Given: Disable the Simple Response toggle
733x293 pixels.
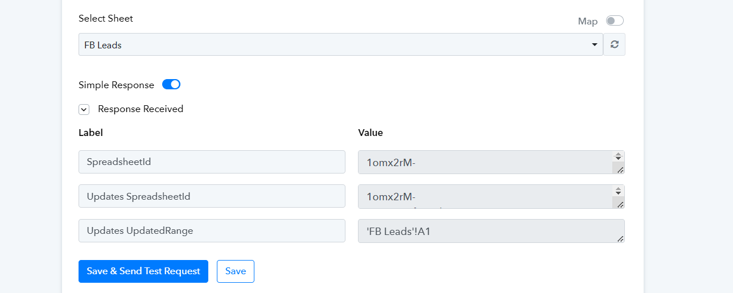Looking at the screenshot, I should 171,84.
